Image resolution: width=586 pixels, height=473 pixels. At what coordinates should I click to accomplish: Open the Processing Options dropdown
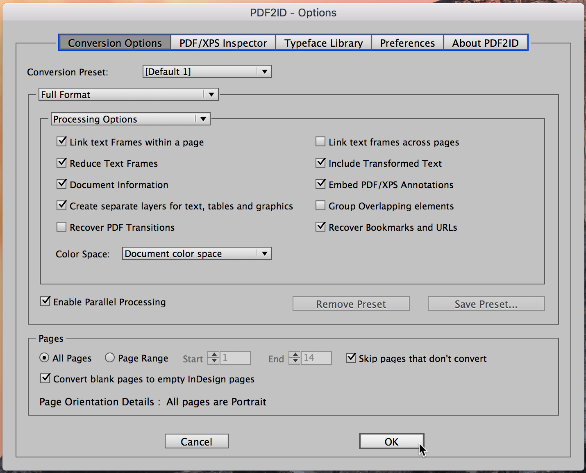[131, 119]
